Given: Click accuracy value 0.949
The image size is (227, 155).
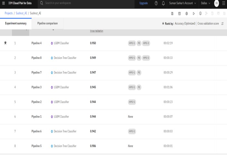Looking at the screenshot, I should (x=93, y=58).
